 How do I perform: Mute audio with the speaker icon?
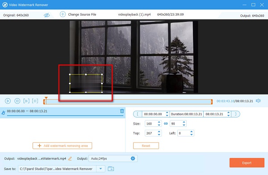pyautogui.click(x=258, y=101)
